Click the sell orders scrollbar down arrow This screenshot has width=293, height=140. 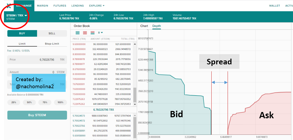point(135,104)
